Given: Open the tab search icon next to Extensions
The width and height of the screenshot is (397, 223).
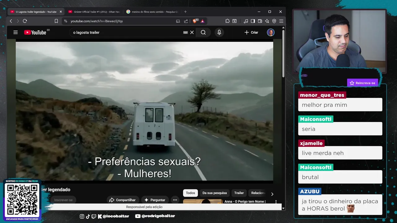Looking at the screenshot, I should coord(234,21).
